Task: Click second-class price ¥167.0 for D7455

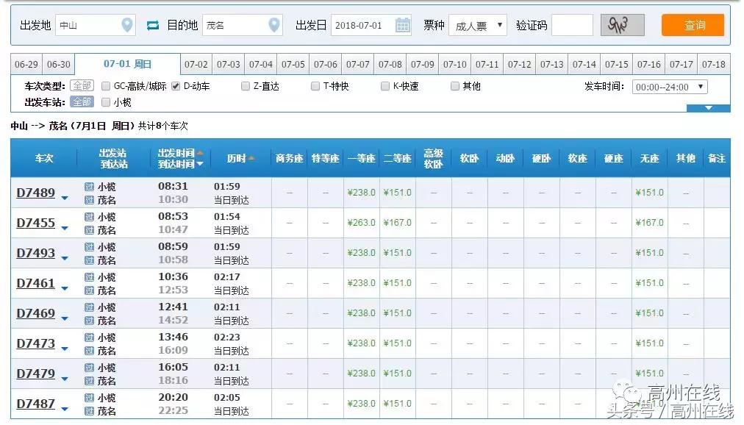Action: pos(397,223)
